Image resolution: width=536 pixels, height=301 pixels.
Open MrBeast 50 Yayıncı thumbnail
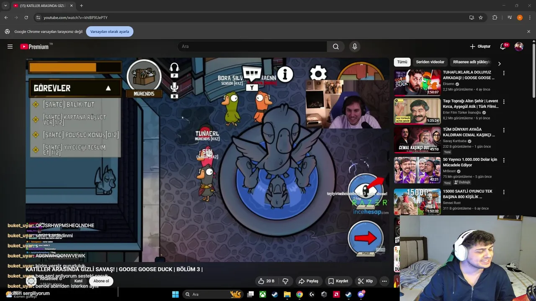pos(417,170)
